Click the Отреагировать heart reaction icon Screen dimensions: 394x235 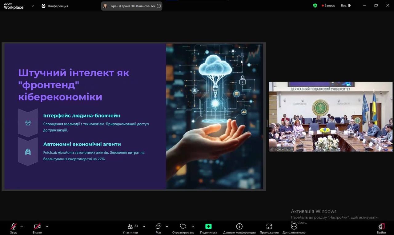coord(183,227)
